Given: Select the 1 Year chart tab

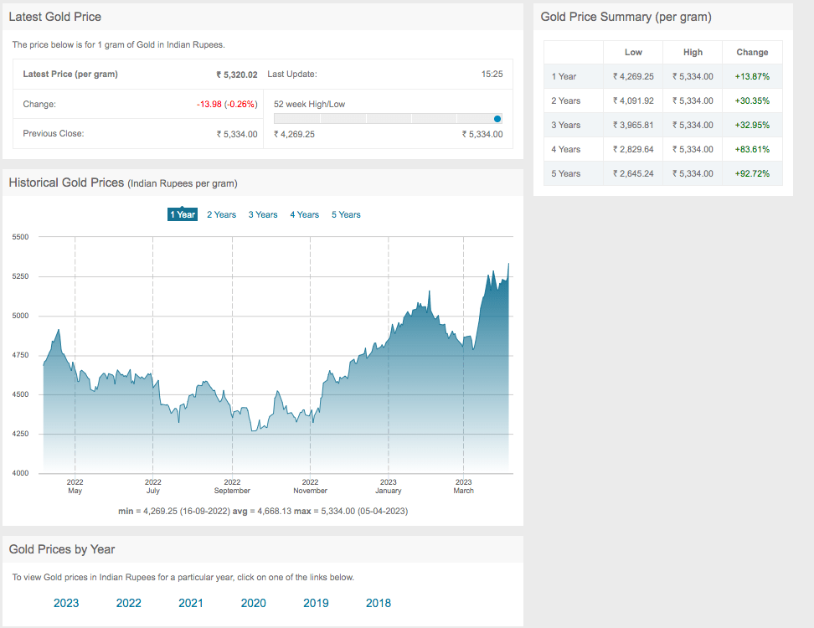Looking at the screenshot, I should coord(183,214).
